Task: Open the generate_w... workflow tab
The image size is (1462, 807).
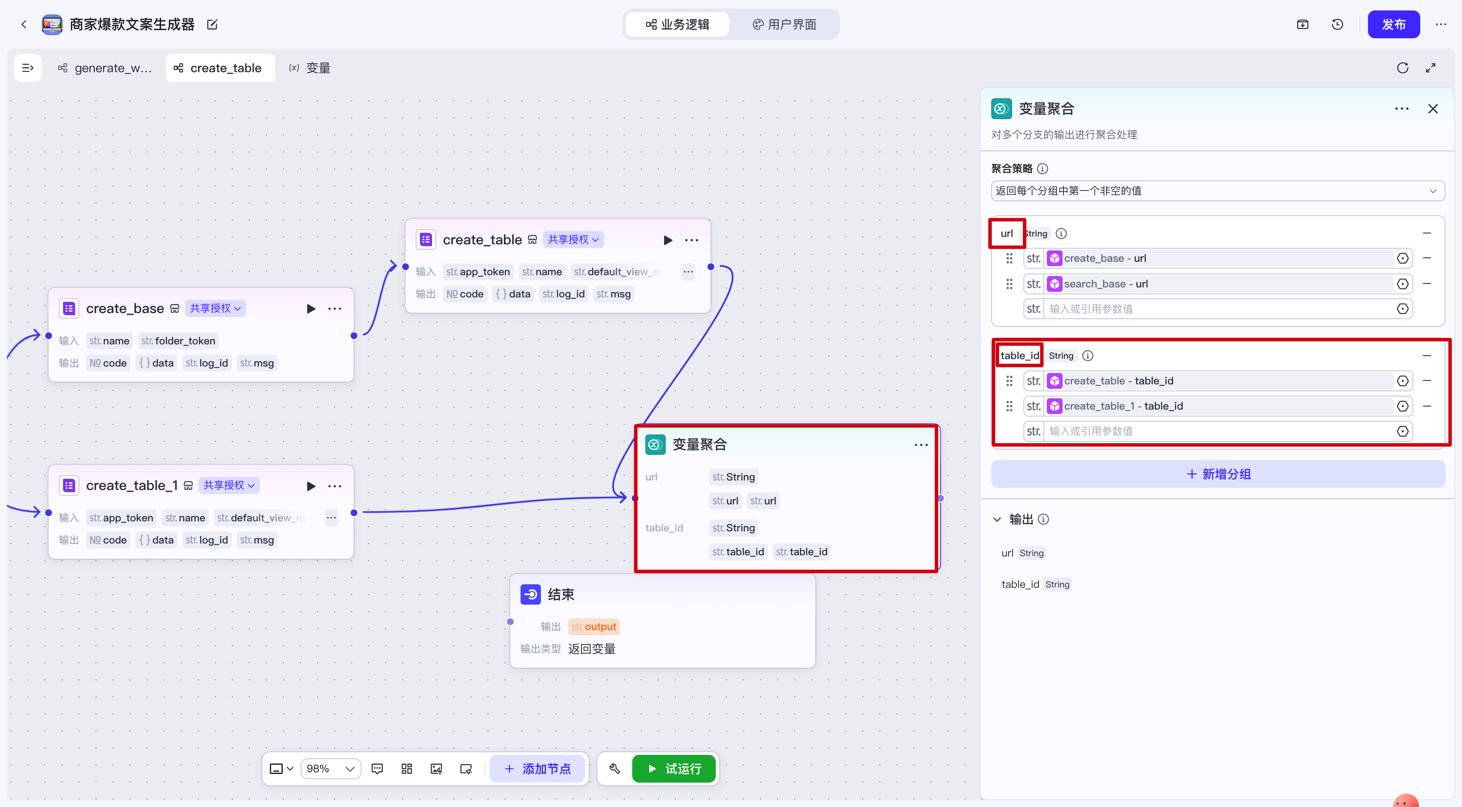Action: (105, 68)
